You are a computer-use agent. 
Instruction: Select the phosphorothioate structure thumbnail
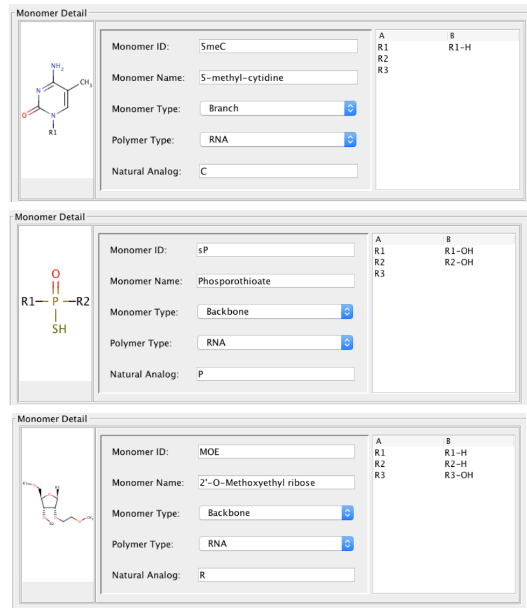(55, 303)
